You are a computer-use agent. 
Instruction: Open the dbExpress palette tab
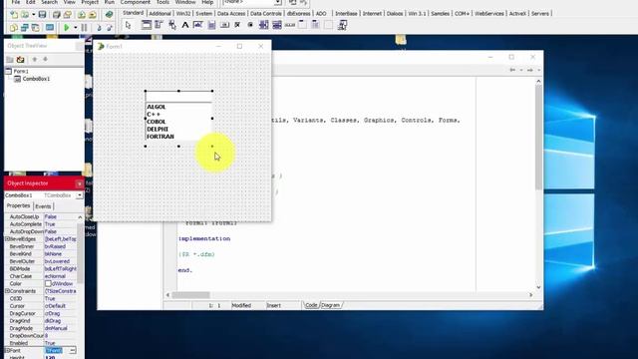[x=299, y=13]
